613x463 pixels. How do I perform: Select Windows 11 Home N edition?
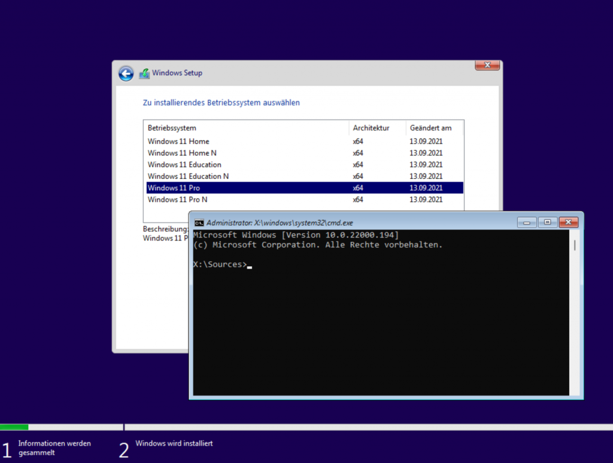305,153
